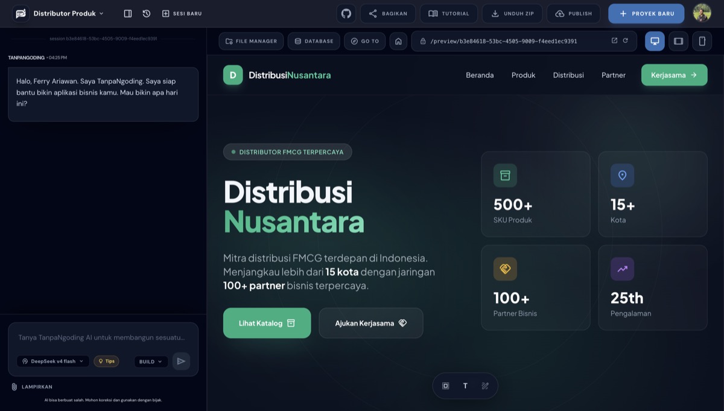Click the green D site logo
Image resolution: width=724 pixels, height=411 pixels.
coord(233,75)
